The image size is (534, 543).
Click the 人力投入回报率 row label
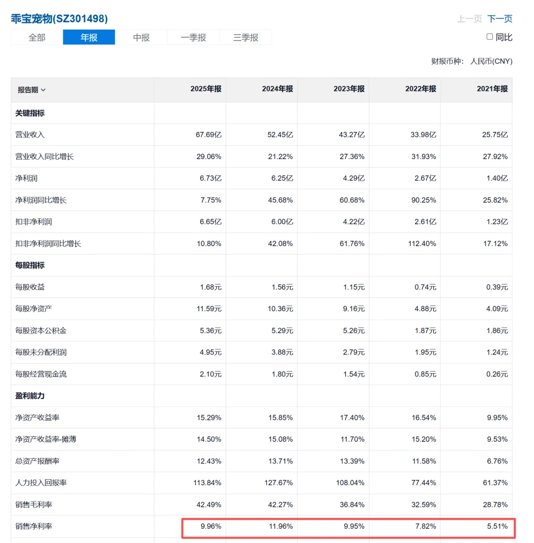41,483
